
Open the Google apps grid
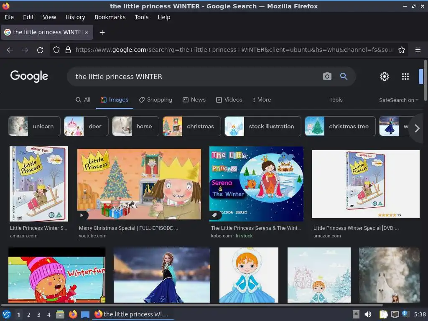pos(405,76)
